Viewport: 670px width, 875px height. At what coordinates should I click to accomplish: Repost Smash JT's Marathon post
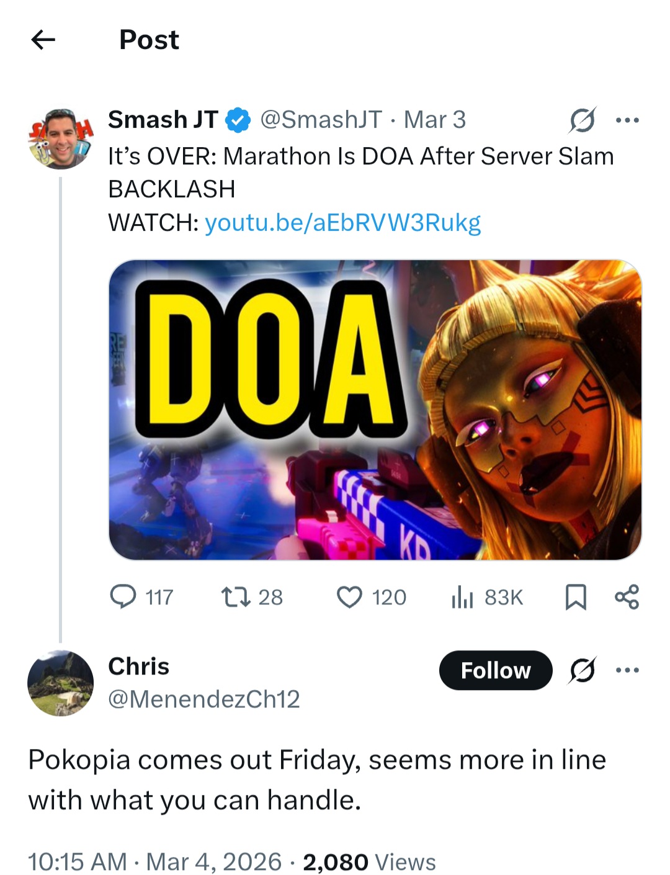(236, 597)
